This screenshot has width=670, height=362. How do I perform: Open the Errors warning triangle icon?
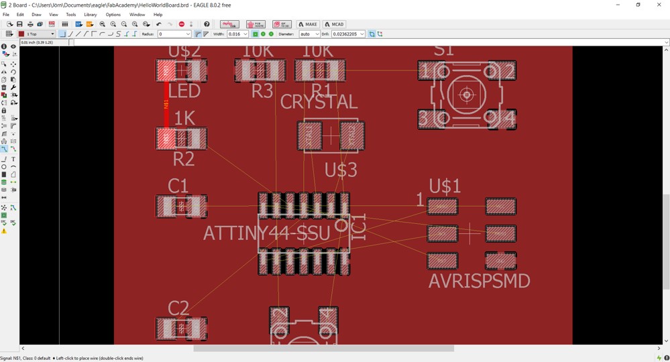pyautogui.click(x=4, y=231)
